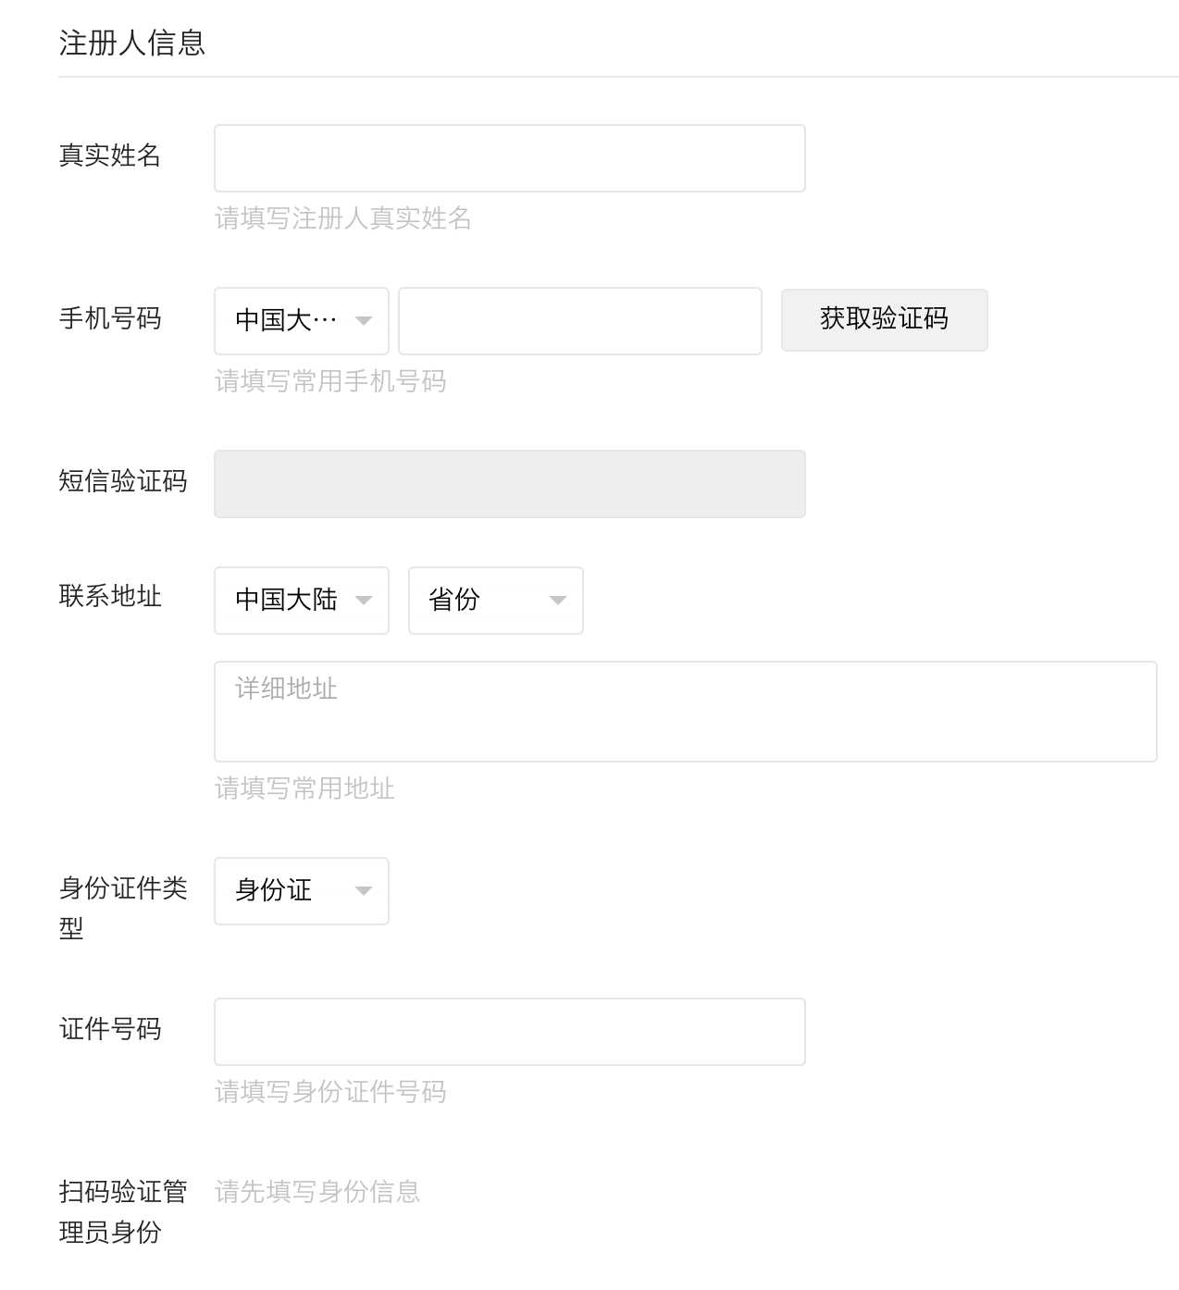
Task: Click the 联系地址 field label
Action: click(x=110, y=596)
